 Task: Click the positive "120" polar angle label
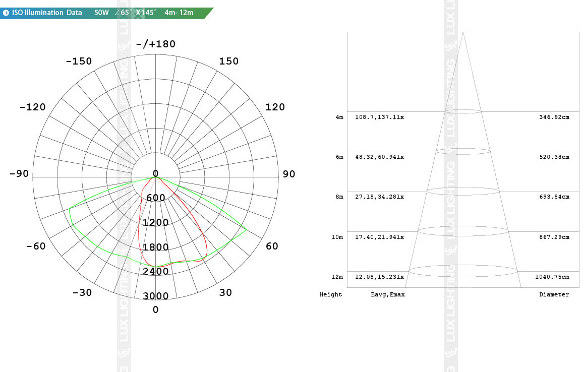[275, 107]
